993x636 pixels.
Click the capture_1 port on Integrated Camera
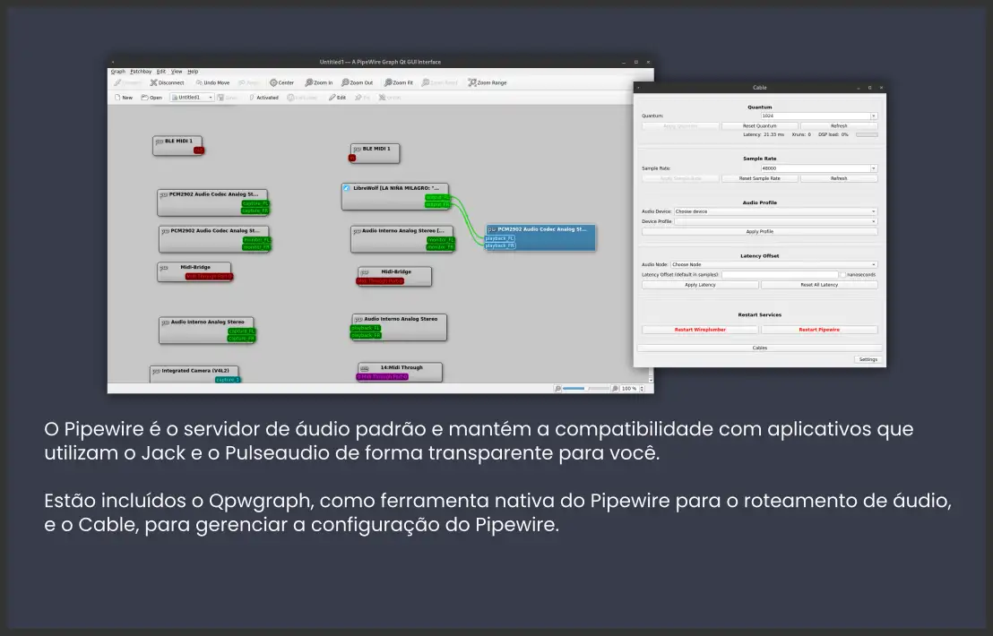228,380
